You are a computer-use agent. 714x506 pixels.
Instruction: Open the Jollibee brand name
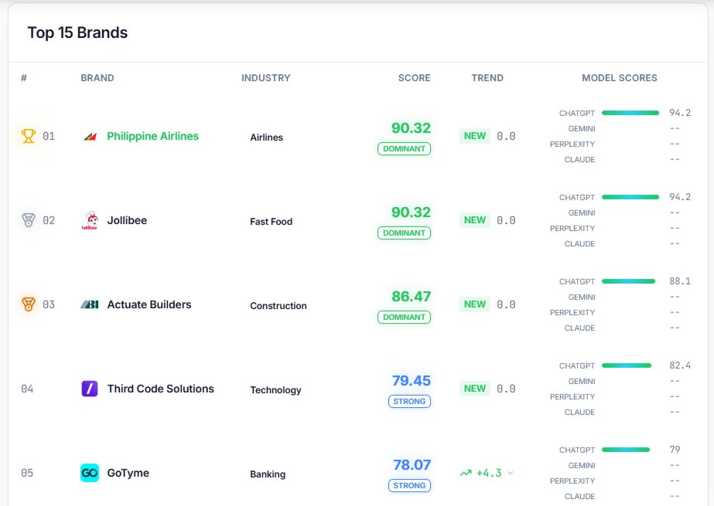pyautogui.click(x=127, y=220)
